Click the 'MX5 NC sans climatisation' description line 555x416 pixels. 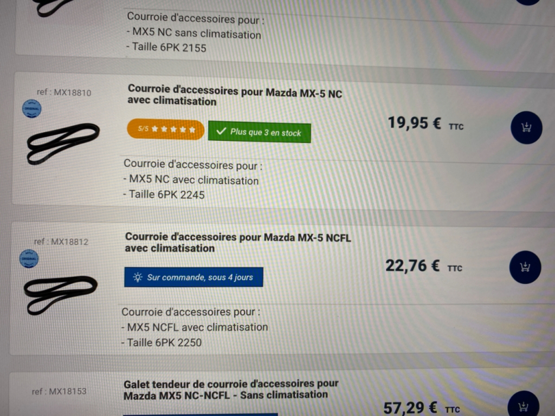click(x=194, y=33)
